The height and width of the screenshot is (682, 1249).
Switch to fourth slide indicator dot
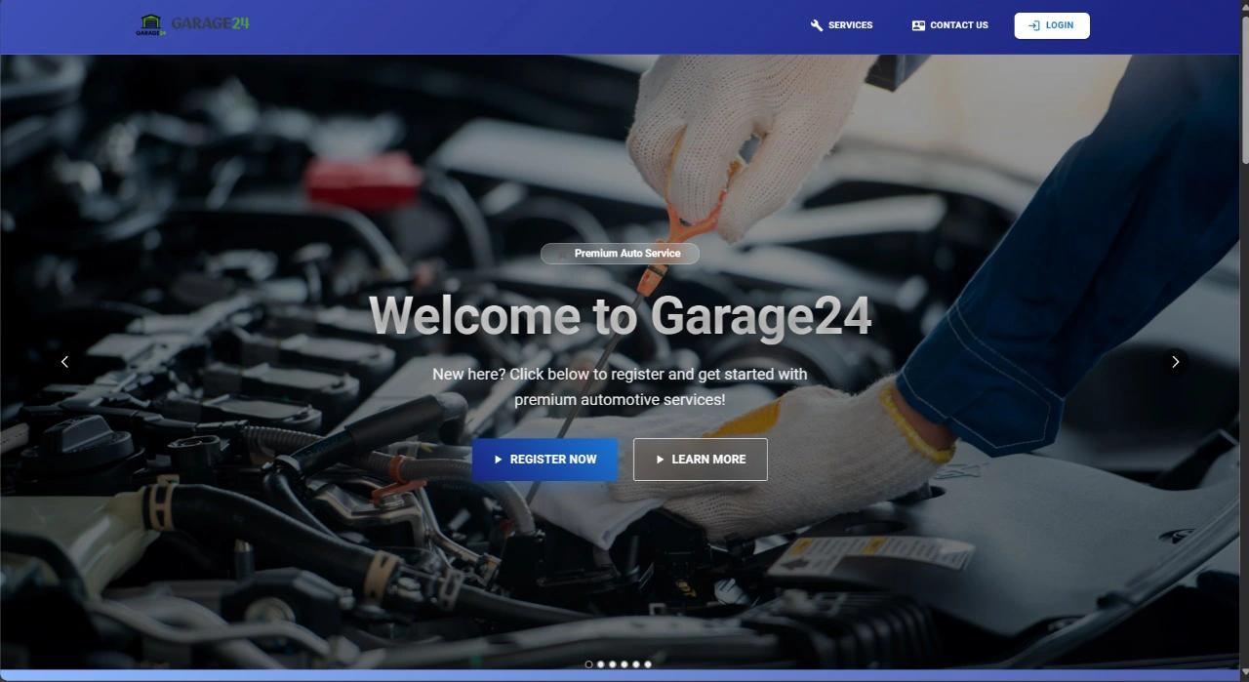coord(624,664)
